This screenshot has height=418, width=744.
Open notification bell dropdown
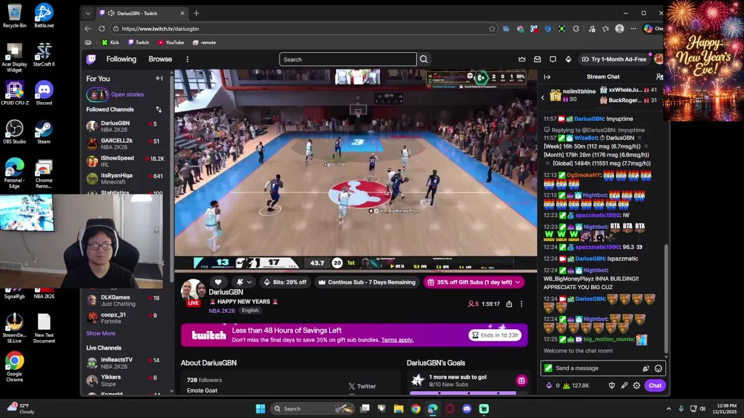tap(244, 282)
